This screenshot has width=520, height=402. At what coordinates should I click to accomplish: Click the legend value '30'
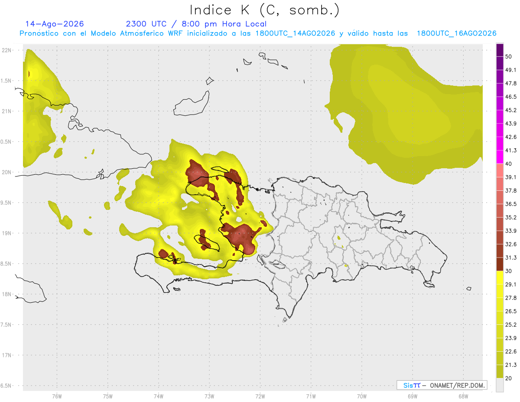tap(509, 271)
